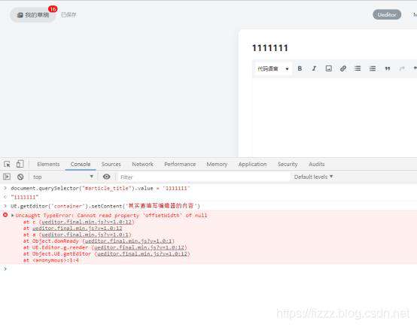The width and height of the screenshot is (417, 327).
Task: Click the UE.getEditor setContent command line
Action: tap(105, 206)
